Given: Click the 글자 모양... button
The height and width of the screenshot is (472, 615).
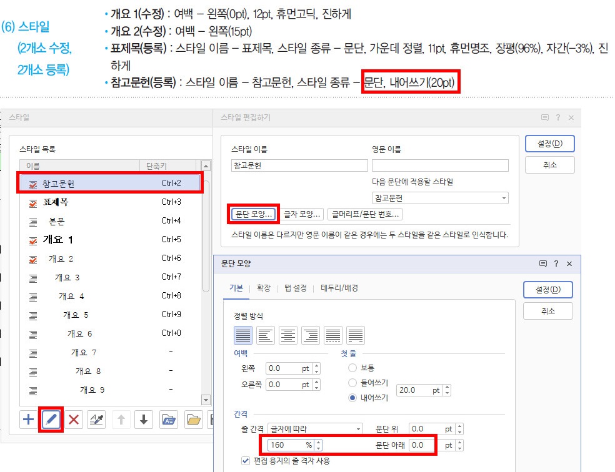Looking at the screenshot, I should click(302, 214).
